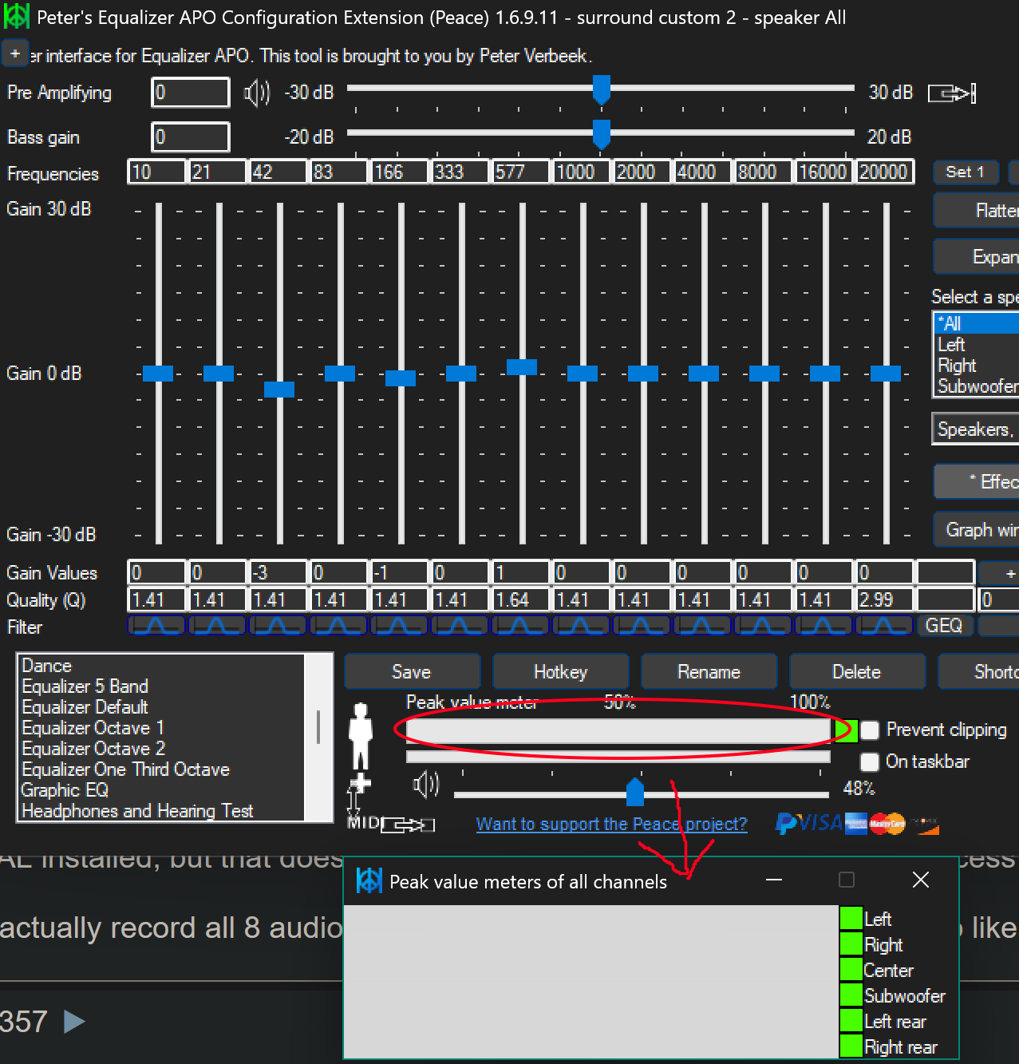Viewport: 1019px width, 1064px height.
Task: Click the 577 Hz gain slider handle
Action: pyautogui.click(x=522, y=366)
